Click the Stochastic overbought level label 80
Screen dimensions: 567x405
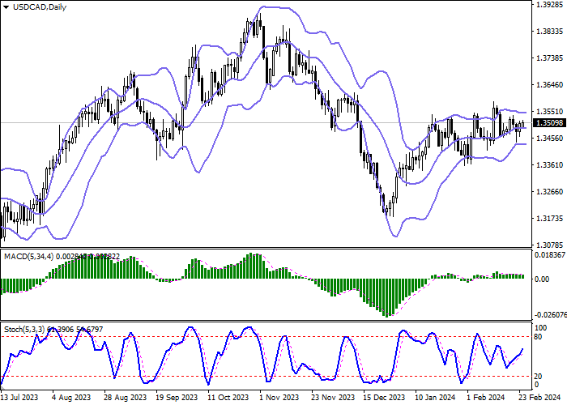pyautogui.click(x=538, y=337)
